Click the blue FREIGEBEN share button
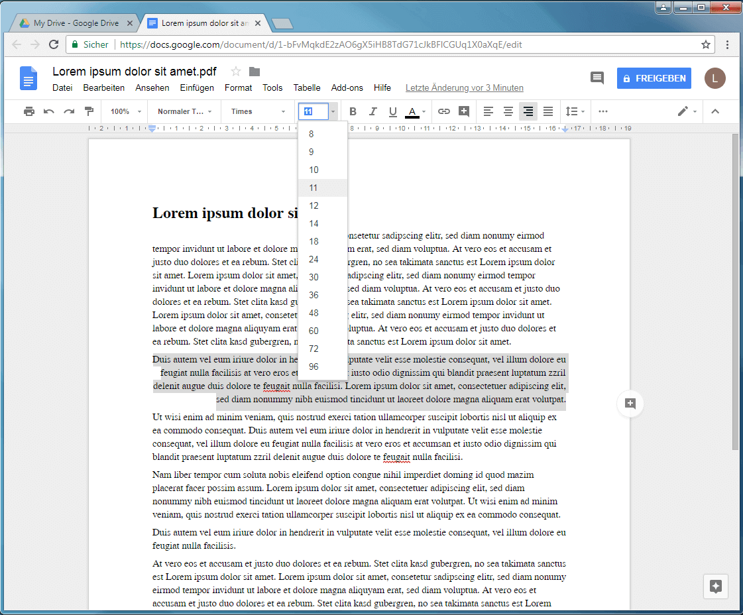This screenshot has width=743, height=615. coord(654,78)
